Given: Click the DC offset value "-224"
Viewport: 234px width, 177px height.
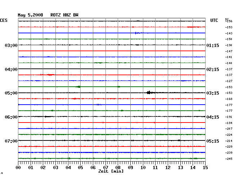Looking at the screenshot, I should pos(229,135).
